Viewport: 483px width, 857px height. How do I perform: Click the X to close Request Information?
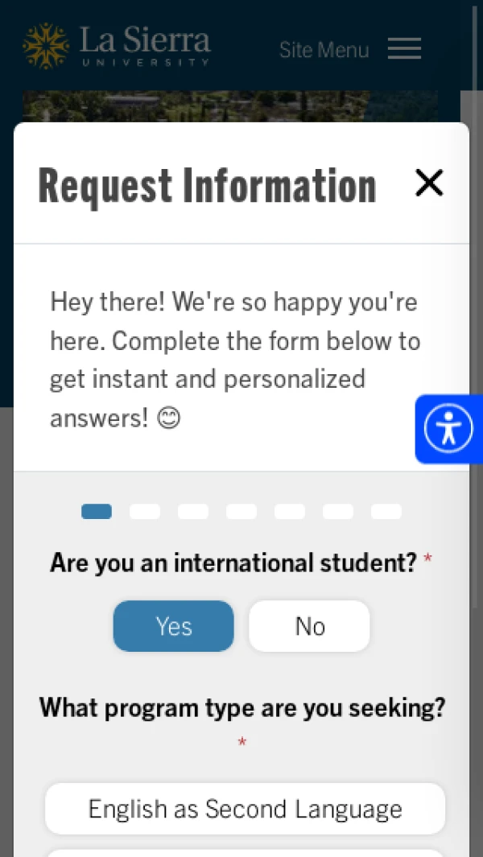[x=429, y=183]
